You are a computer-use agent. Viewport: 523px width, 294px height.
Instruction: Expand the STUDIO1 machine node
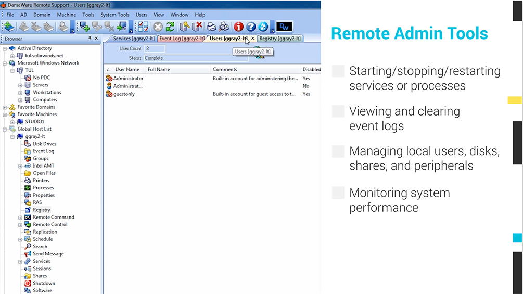[x=12, y=122]
